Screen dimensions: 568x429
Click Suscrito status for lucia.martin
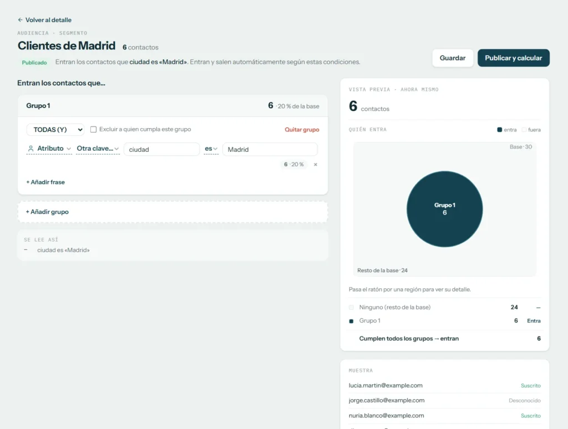[531, 386]
